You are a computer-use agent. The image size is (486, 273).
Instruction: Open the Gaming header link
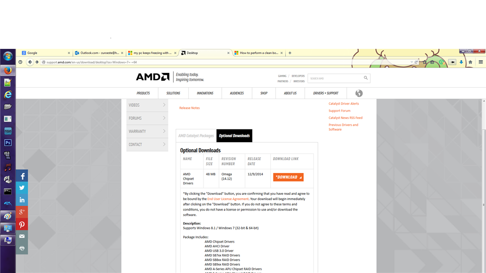(x=282, y=76)
